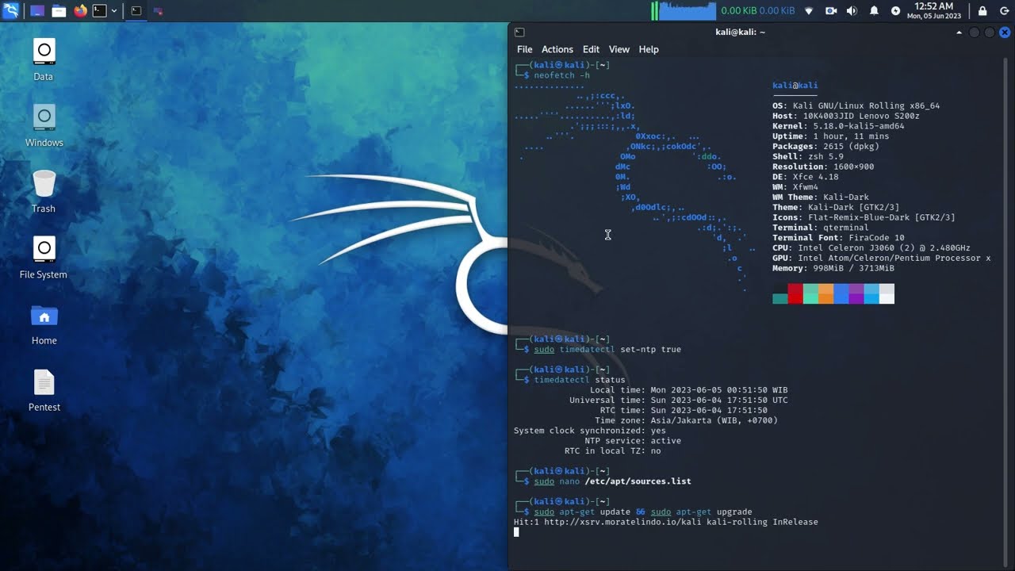Viewport: 1015px width, 571px height.
Task: Open the volume control tray icon
Action: [852, 11]
